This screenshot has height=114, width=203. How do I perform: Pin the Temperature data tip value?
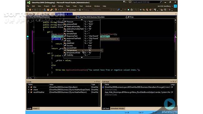click(101, 50)
